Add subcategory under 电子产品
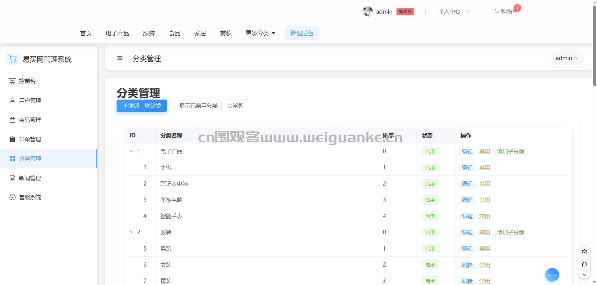This screenshot has height=285, width=597. pyautogui.click(x=511, y=151)
